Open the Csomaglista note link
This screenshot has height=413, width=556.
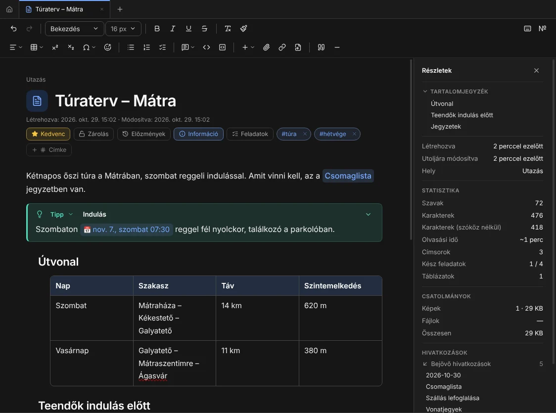pos(348,176)
